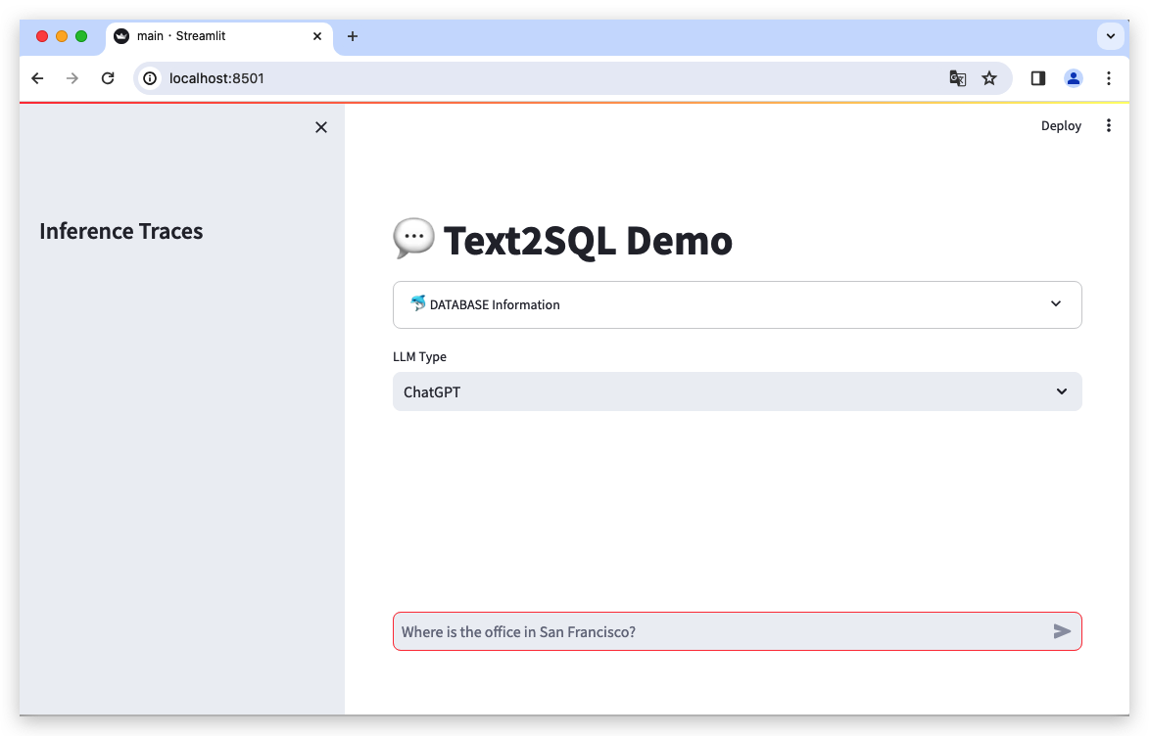
Task: Bookmark this page using the star icon
Action: [x=989, y=77]
